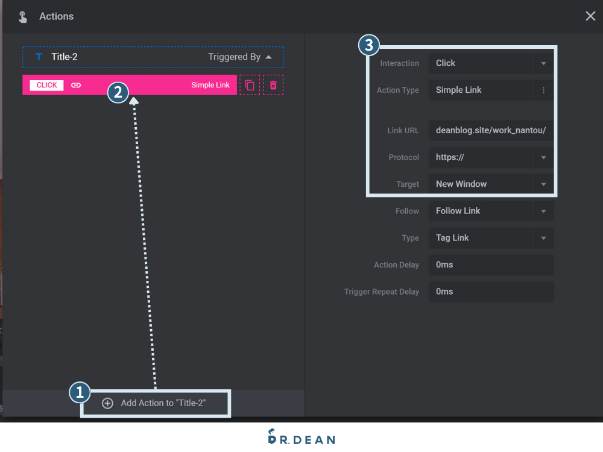This screenshot has width=603, height=452.
Task: Click the pointer icon next to the Actions title
Action: tap(22, 16)
